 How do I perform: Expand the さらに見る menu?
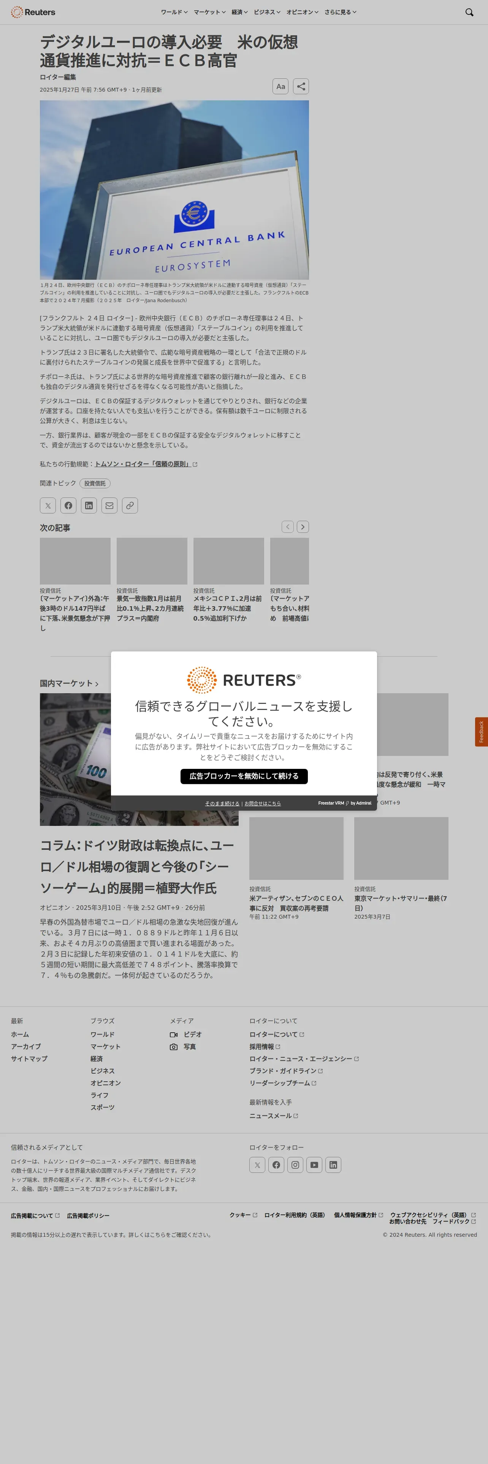(x=340, y=12)
